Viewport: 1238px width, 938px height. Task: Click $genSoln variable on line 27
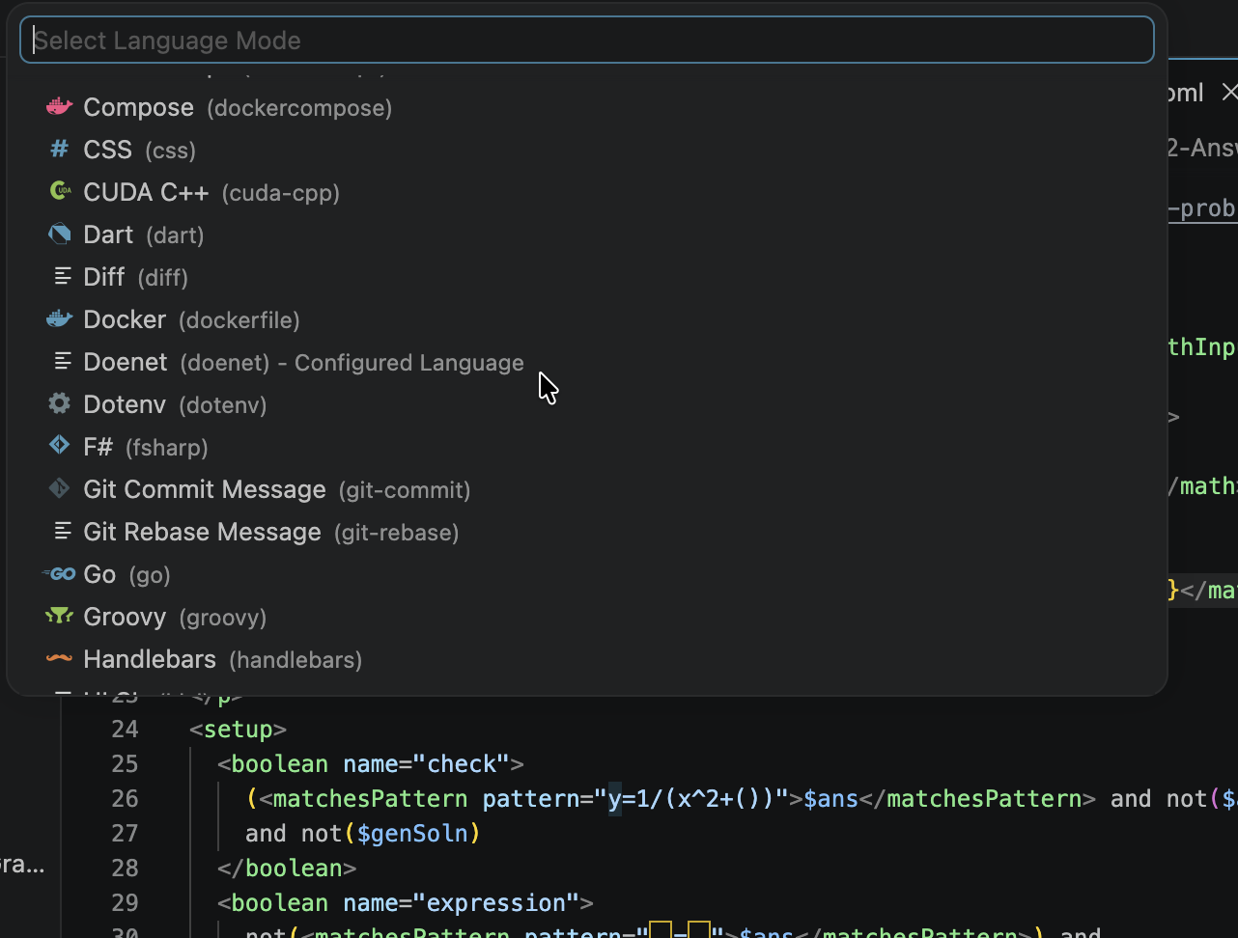412,833
